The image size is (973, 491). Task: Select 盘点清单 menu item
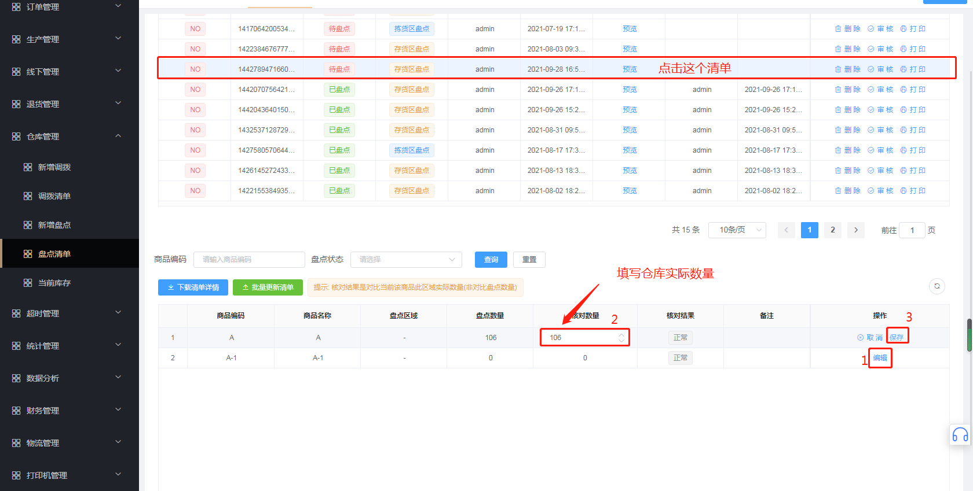(69, 254)
